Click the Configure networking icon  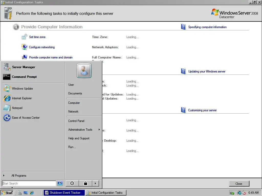tap(24, 47)
